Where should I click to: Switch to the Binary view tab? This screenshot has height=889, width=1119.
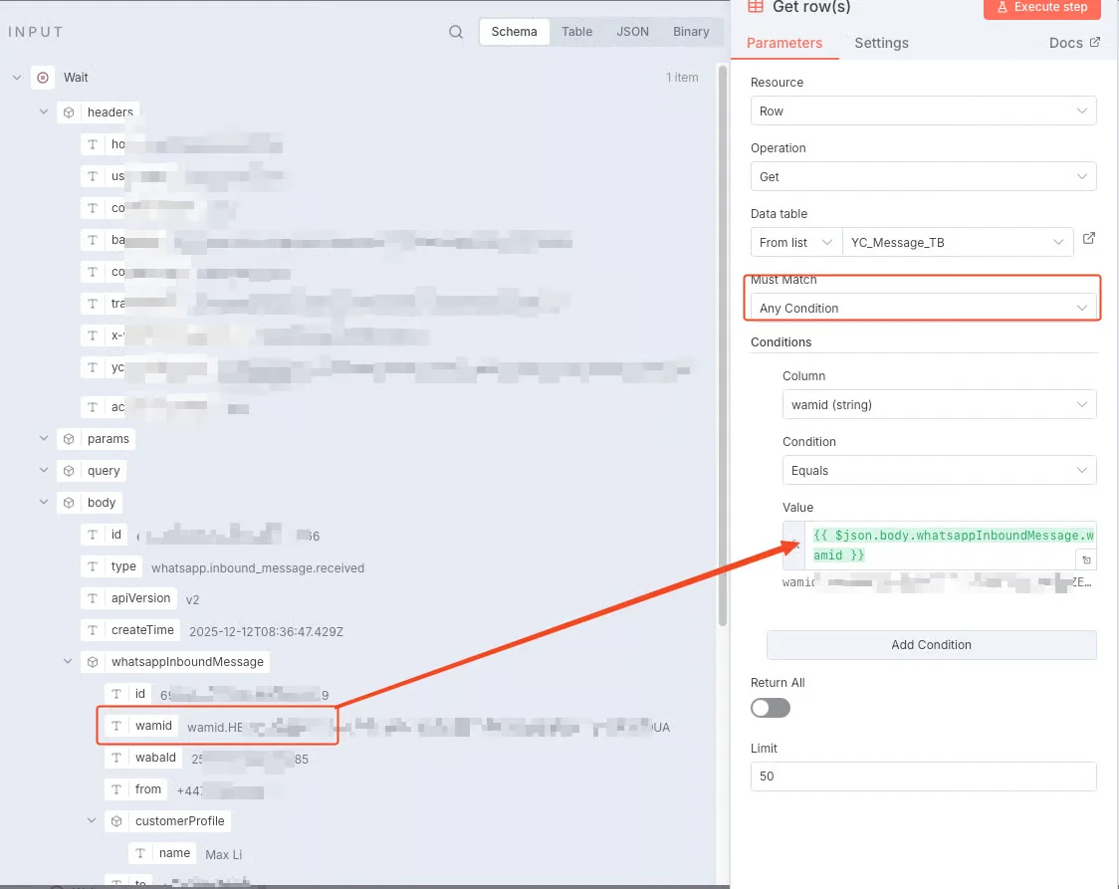(691, 32)
